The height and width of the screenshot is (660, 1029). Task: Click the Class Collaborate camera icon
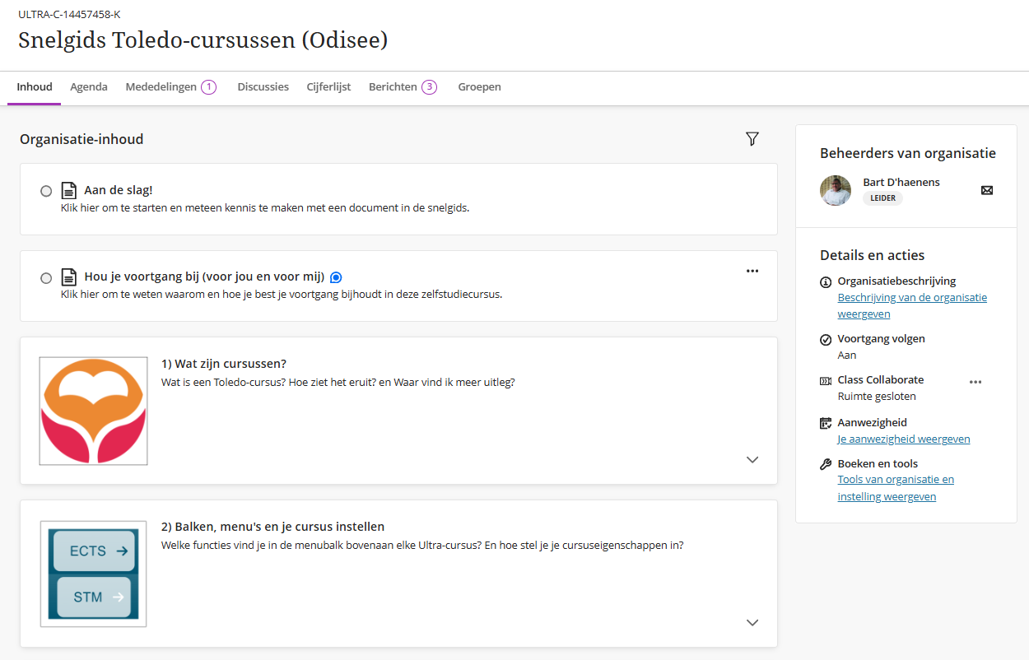(x=826, y=381)
